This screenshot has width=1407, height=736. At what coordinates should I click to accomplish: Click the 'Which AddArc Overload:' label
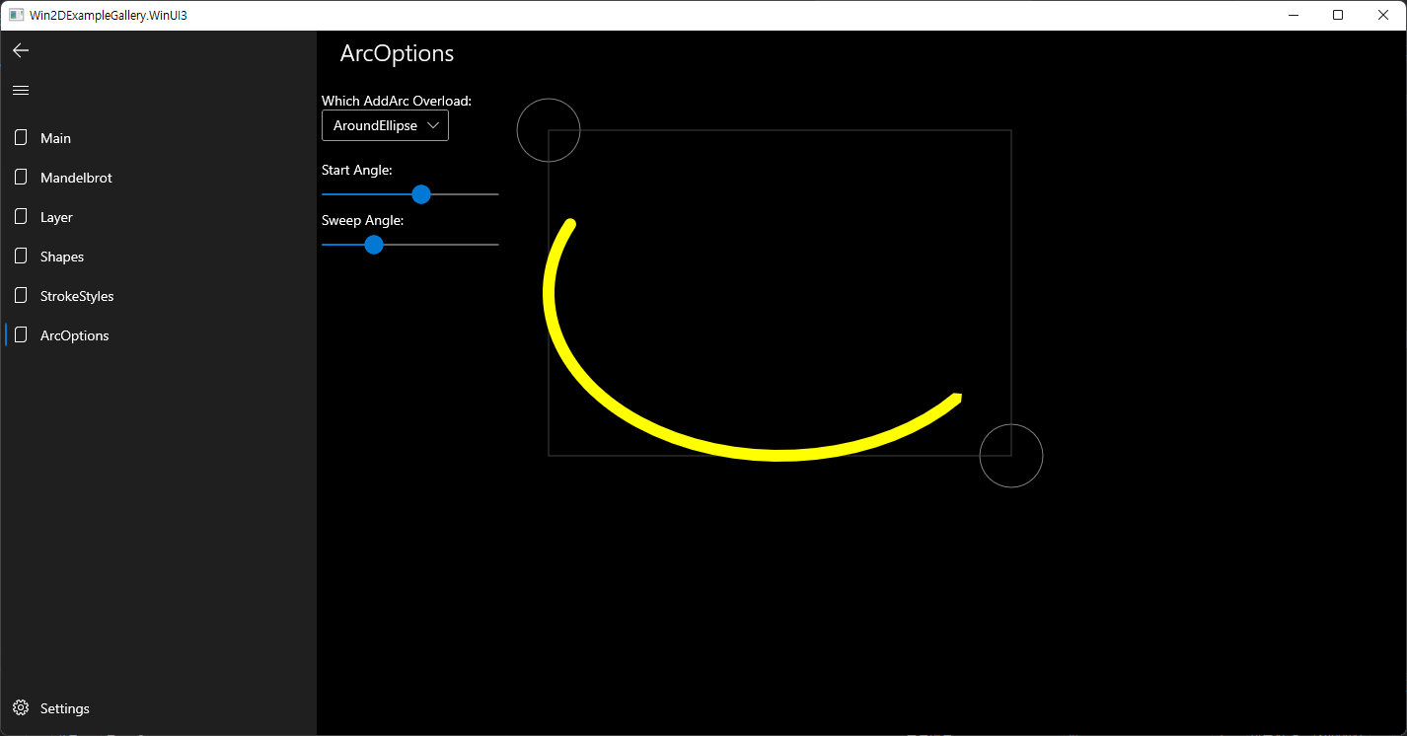(x=397, y=101)
